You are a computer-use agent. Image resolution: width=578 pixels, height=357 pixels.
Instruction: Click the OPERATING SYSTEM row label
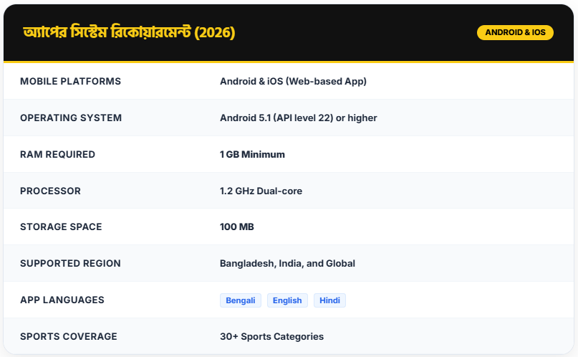coord(71,118)
